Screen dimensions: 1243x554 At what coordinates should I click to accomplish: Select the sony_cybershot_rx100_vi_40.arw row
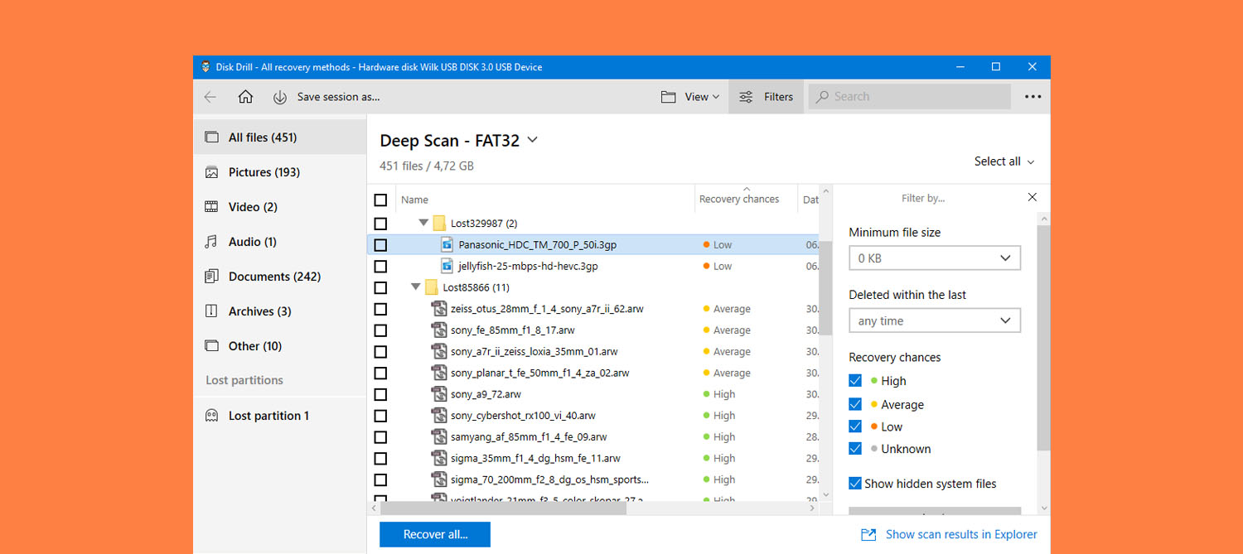(x=592, y=416)
